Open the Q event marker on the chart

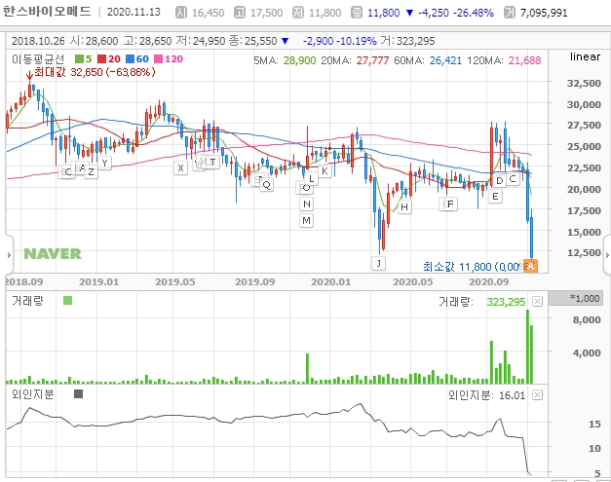(267, 185)
